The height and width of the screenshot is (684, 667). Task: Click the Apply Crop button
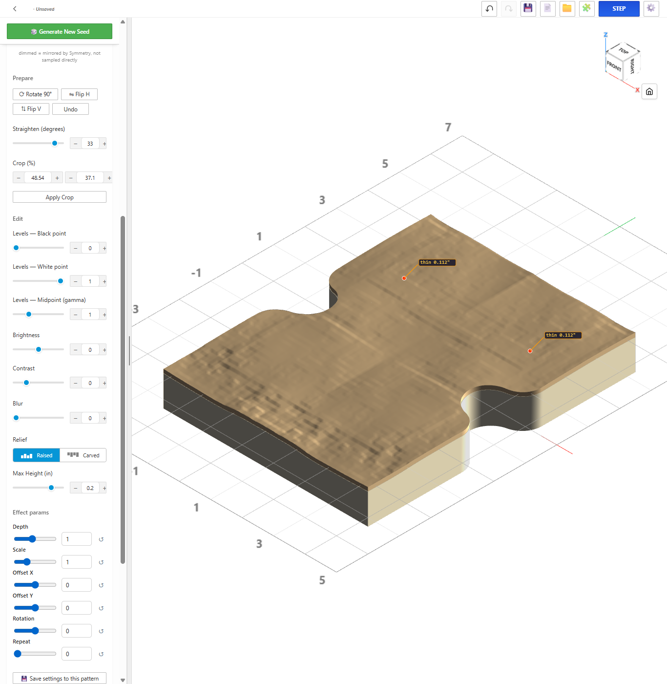tap(60, 197)
